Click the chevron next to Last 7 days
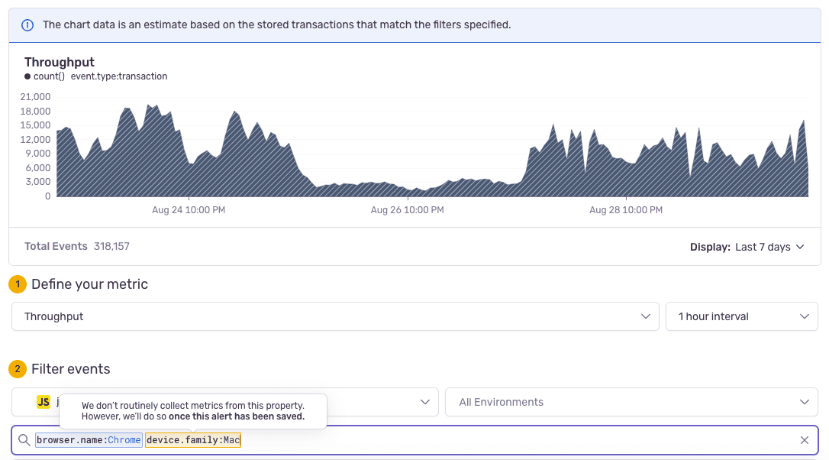 coord(799,246)
